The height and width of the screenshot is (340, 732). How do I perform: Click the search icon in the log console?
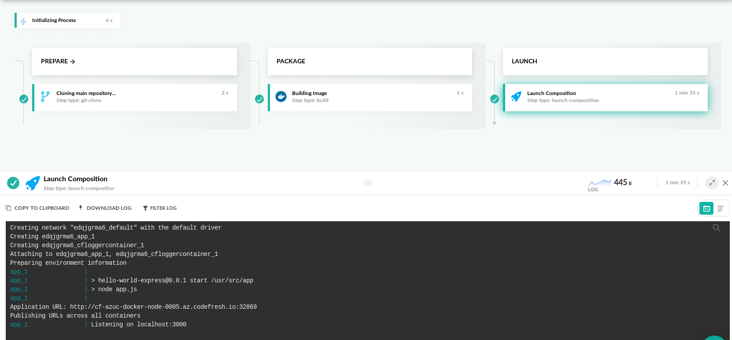(716, 227)
